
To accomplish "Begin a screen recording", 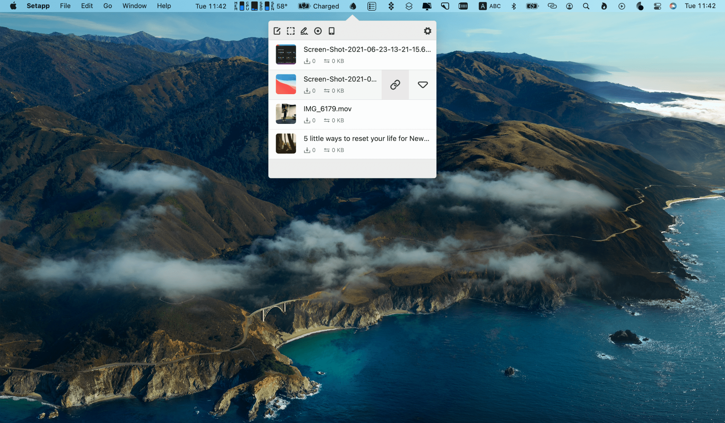I will click(x=318, y=31).
